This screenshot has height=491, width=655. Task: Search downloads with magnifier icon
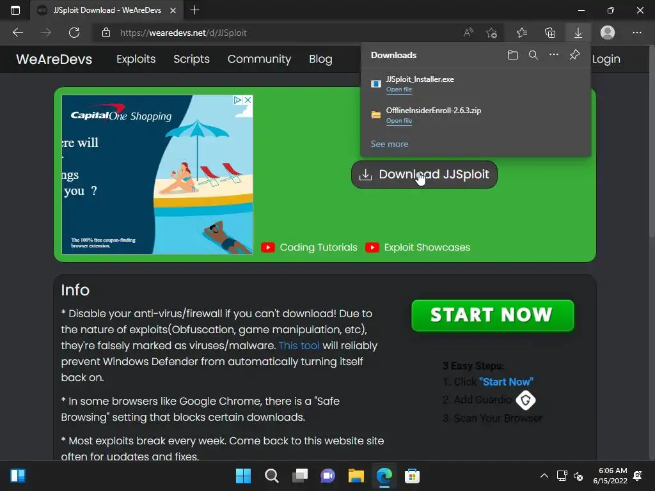533,55
